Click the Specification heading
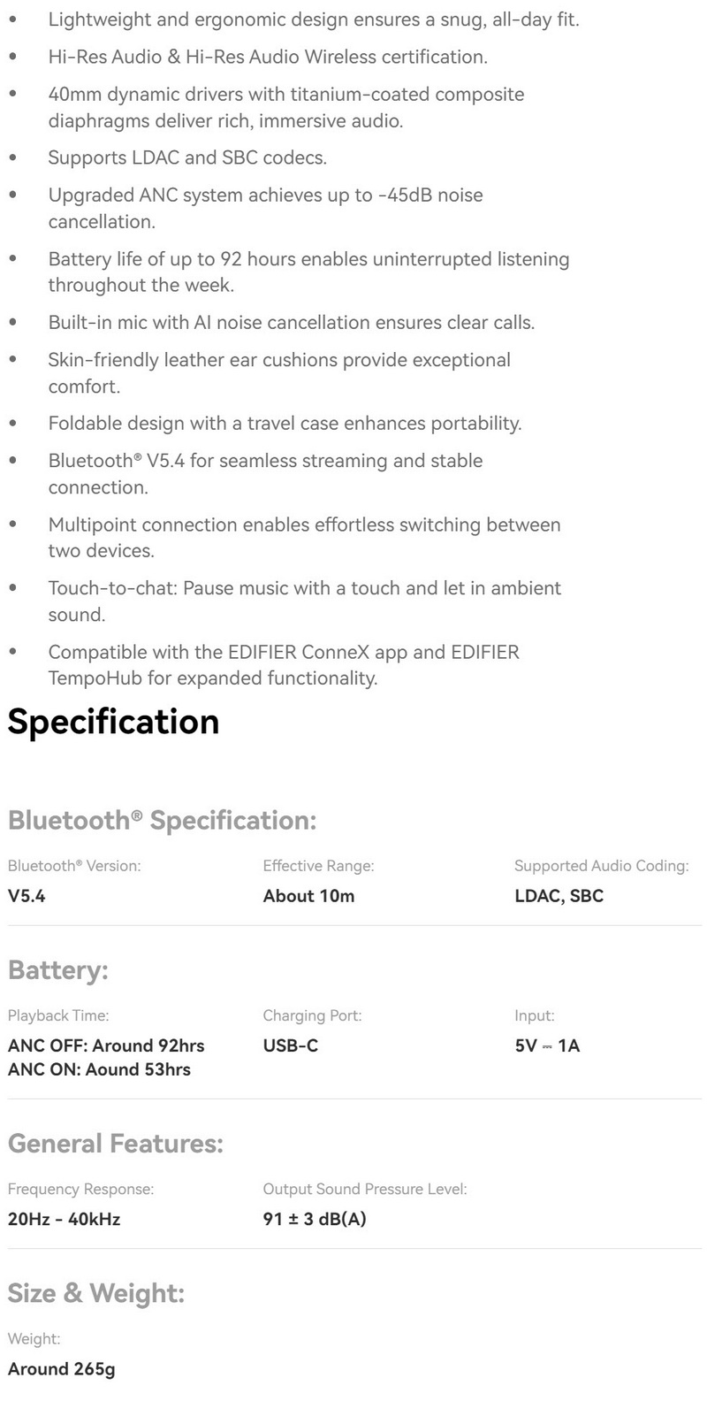 (113, 722)
